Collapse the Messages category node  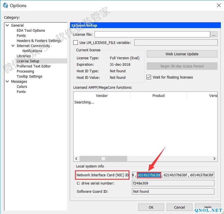point(7,81)
